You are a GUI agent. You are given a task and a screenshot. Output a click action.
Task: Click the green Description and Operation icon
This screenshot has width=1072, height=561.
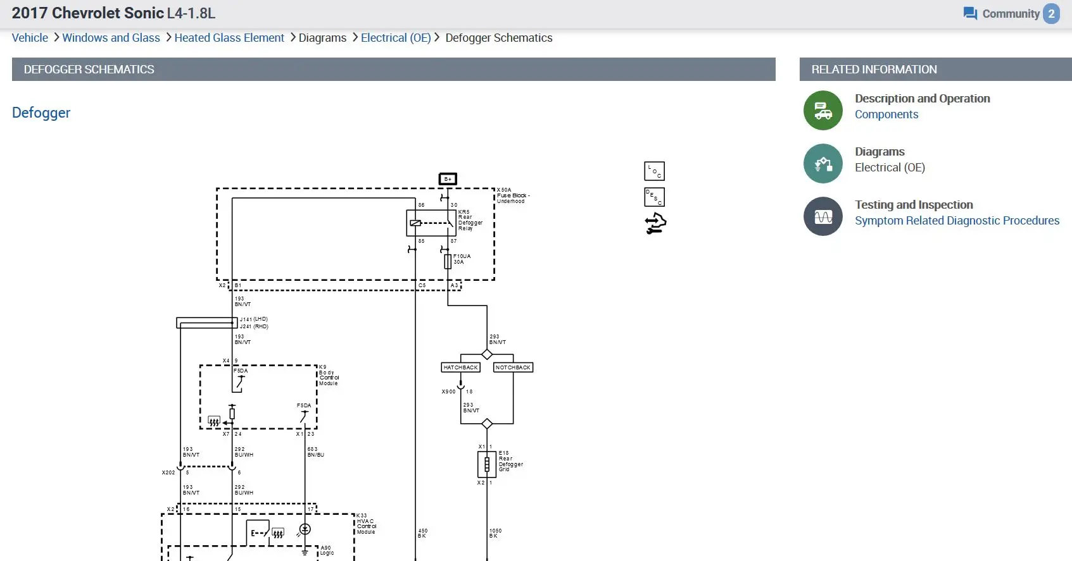click(823, 111)
